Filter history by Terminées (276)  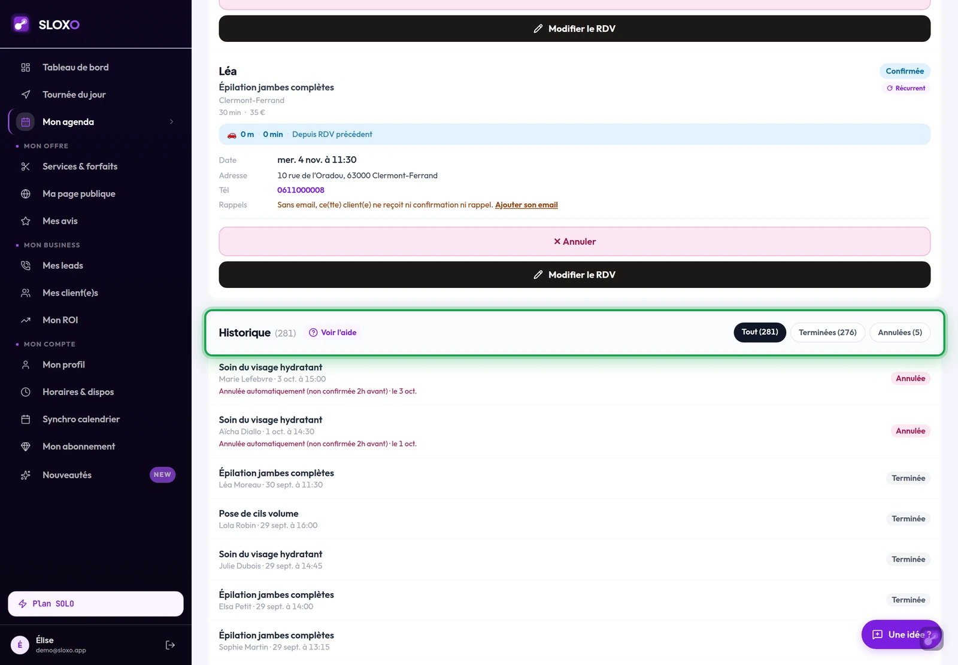(x=827, y=332)
